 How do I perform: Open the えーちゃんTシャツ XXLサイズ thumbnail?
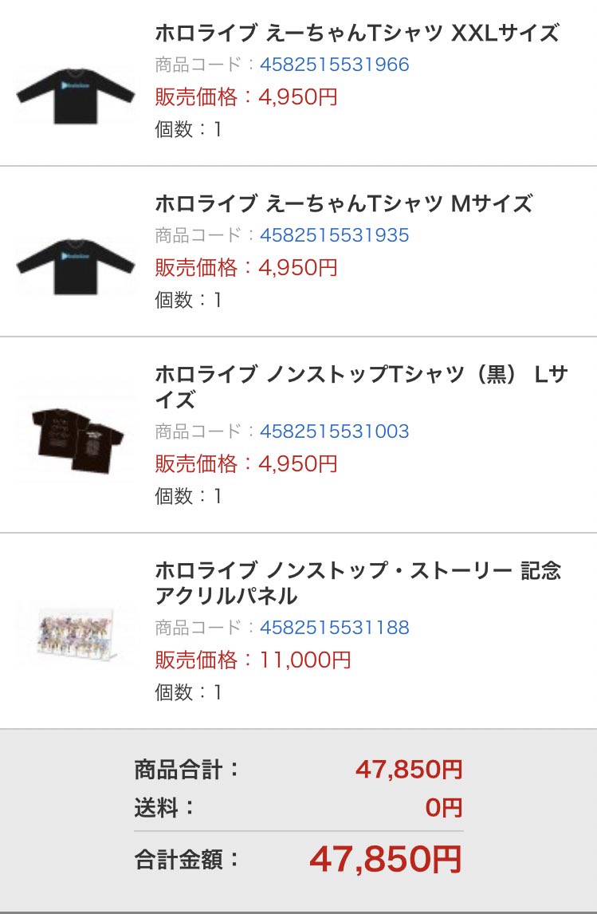[x=76, y=97]
